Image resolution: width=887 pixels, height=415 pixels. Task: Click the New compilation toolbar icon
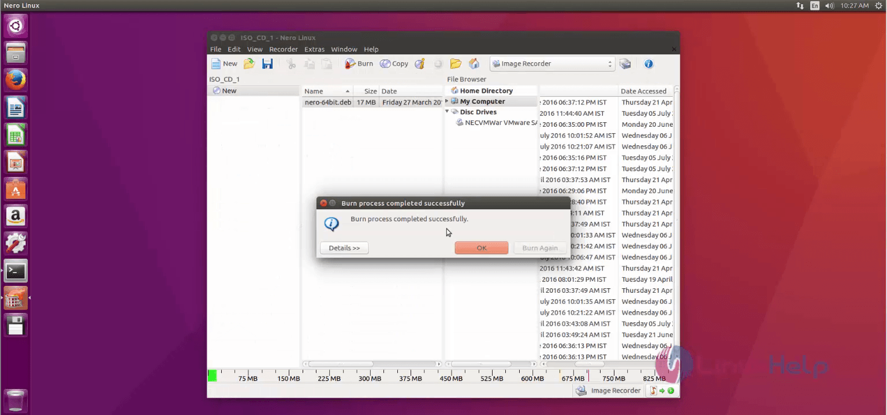point(223,64)
